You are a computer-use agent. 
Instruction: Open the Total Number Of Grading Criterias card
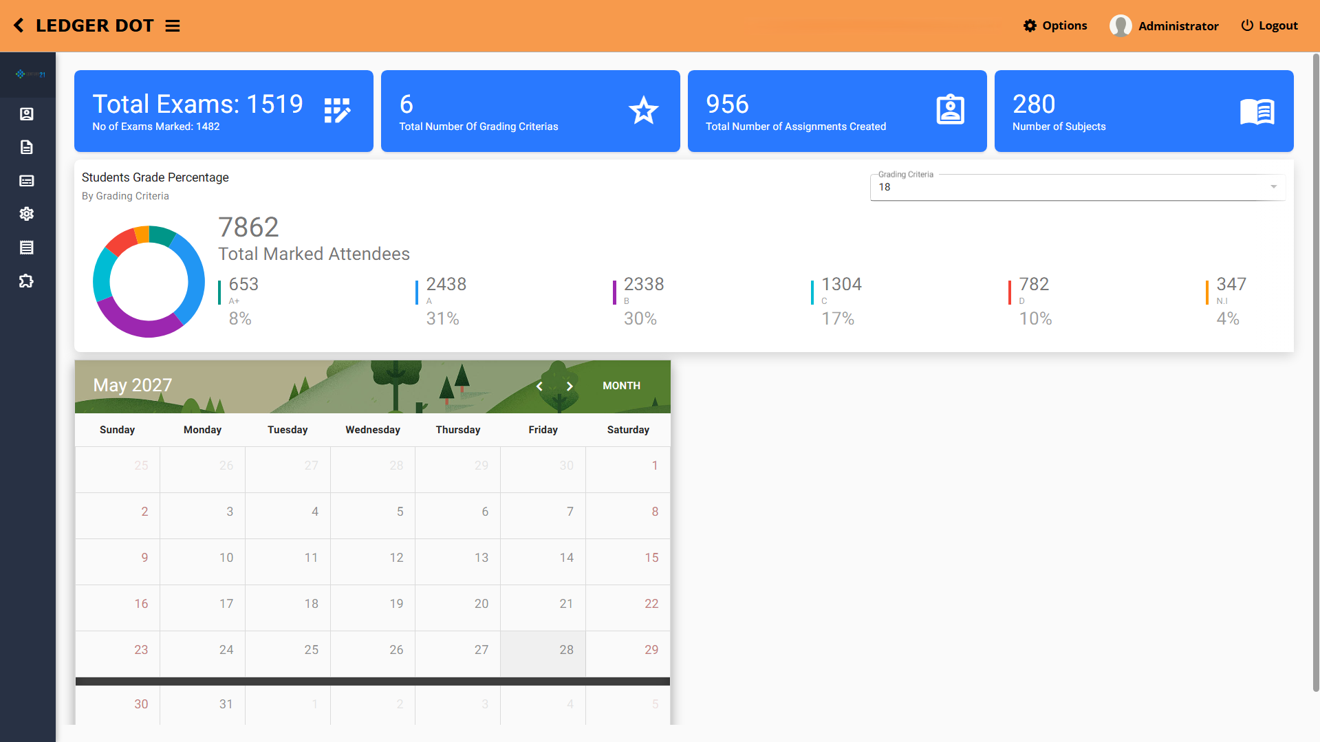tap(530, 111)
